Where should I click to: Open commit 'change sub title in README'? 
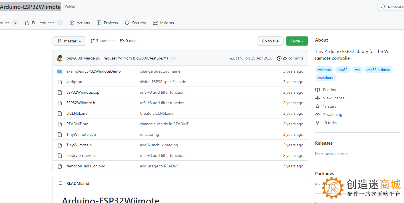pyautogui.click(x=164, y=124)
